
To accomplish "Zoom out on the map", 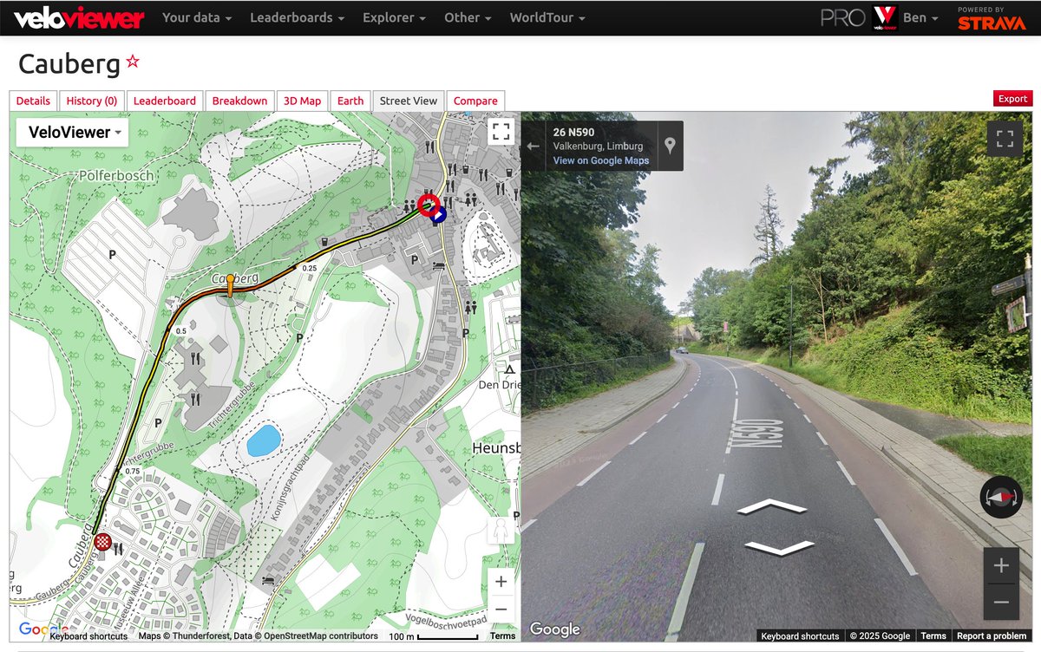I will pos(501,610).
